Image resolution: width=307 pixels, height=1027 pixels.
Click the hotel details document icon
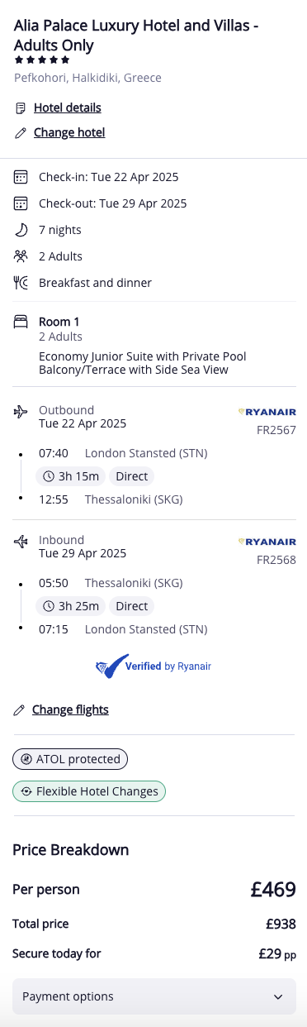(x=21, y=108)
